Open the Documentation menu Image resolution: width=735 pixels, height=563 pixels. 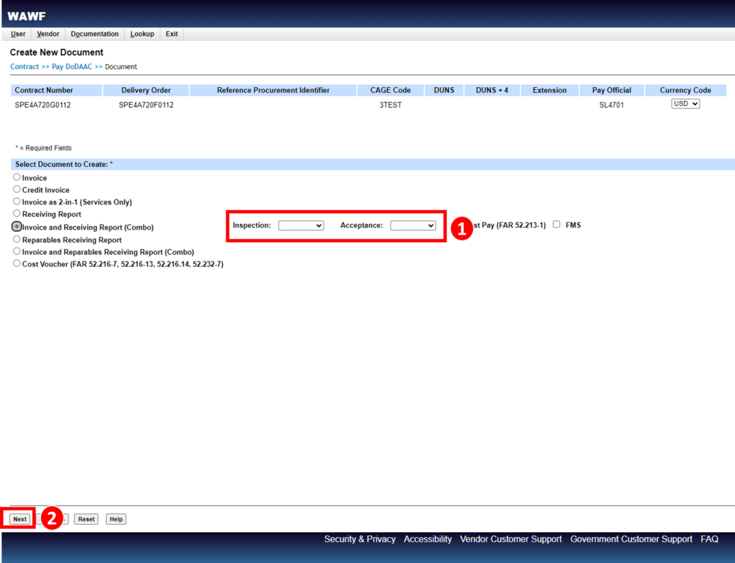[x=94, y=34]
